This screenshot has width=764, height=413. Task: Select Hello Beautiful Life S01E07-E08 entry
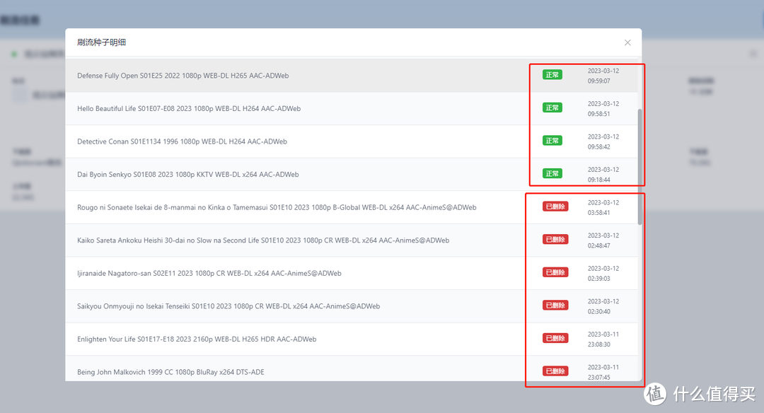pos(189,108)
